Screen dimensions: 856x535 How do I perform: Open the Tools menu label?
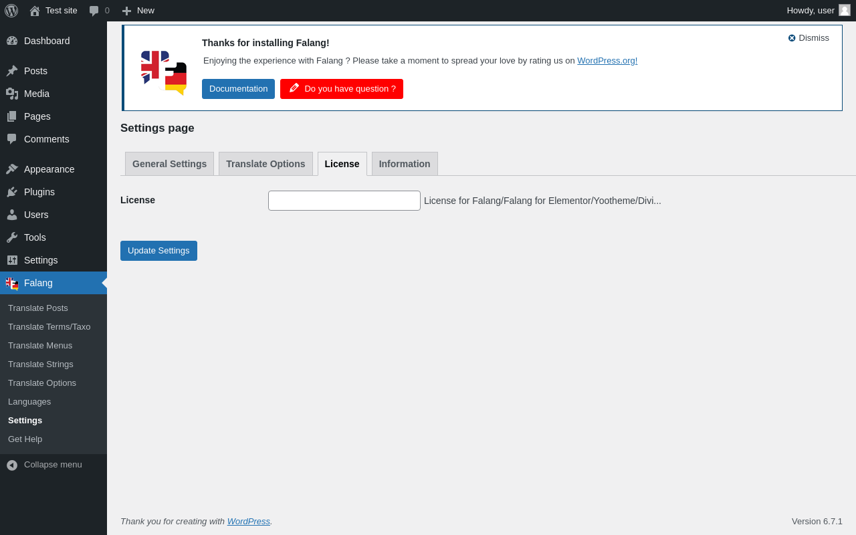35,237
